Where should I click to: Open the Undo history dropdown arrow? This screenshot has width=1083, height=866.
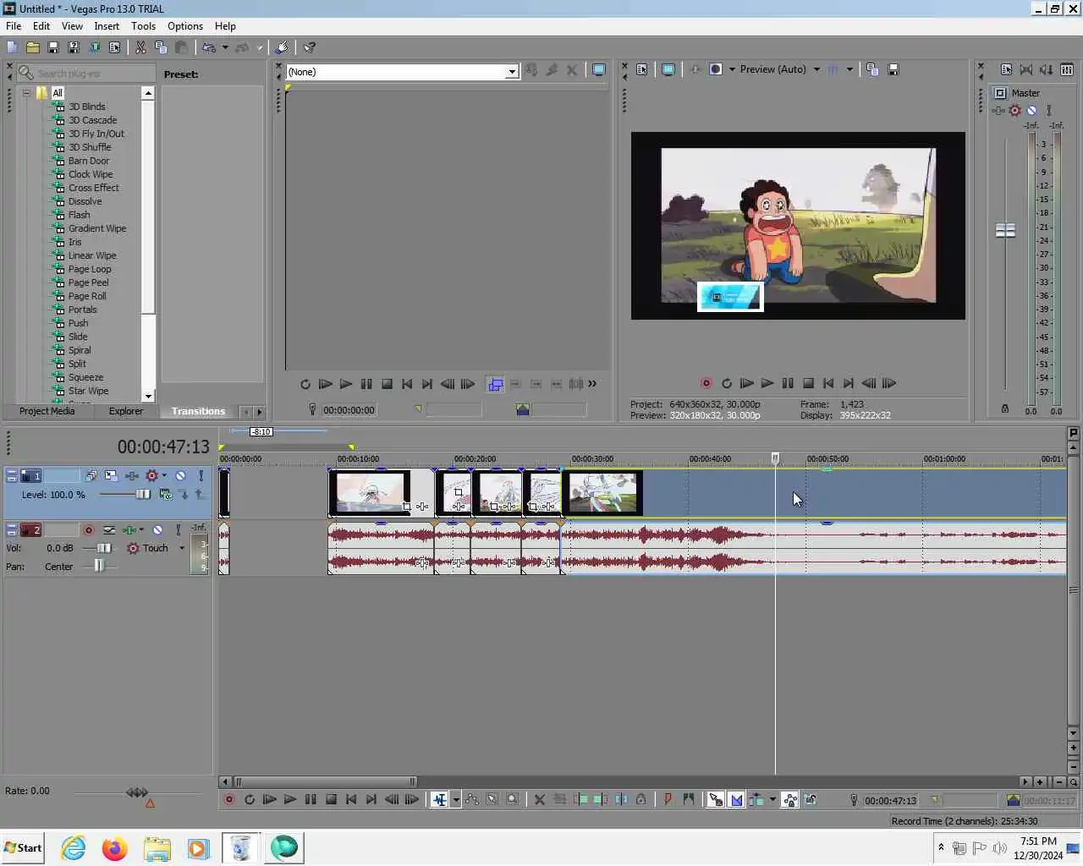225,47
